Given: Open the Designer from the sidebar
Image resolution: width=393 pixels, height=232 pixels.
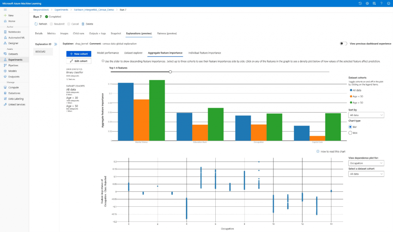Looking at the screenshot, I should (x=15, y=43).
